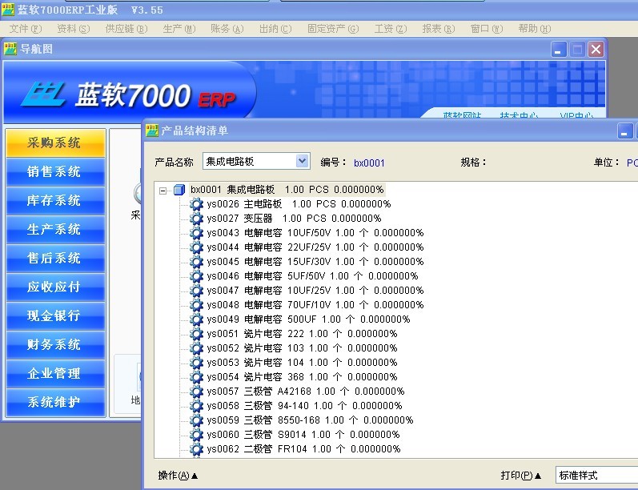Image resolution: width=638 pixels, height=490 pixels.
Task: Select the 售后系统 navigation button
Action: point(56,258)
